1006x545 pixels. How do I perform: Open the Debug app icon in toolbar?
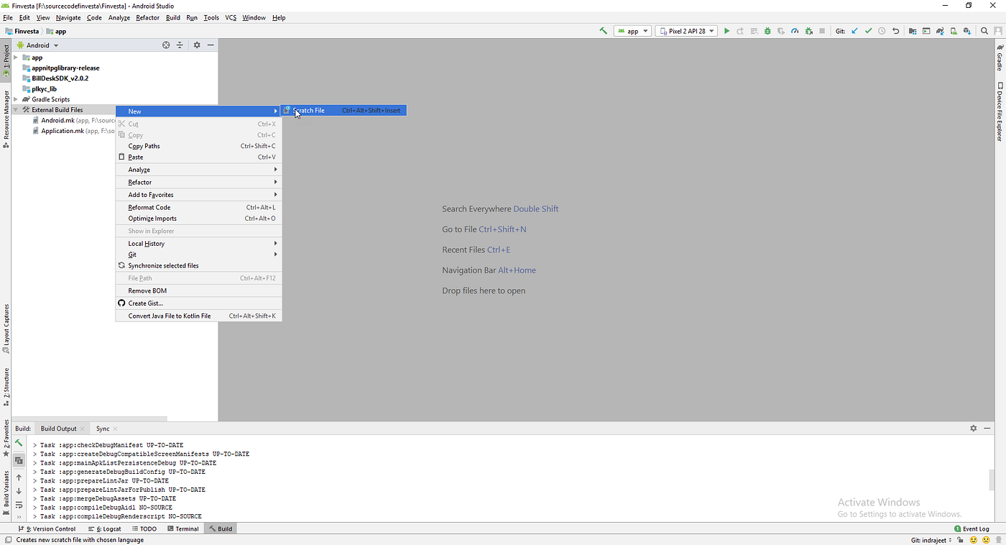click(767, 31)
